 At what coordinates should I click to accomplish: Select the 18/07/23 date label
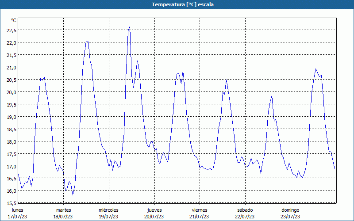[x=63, y=217]
